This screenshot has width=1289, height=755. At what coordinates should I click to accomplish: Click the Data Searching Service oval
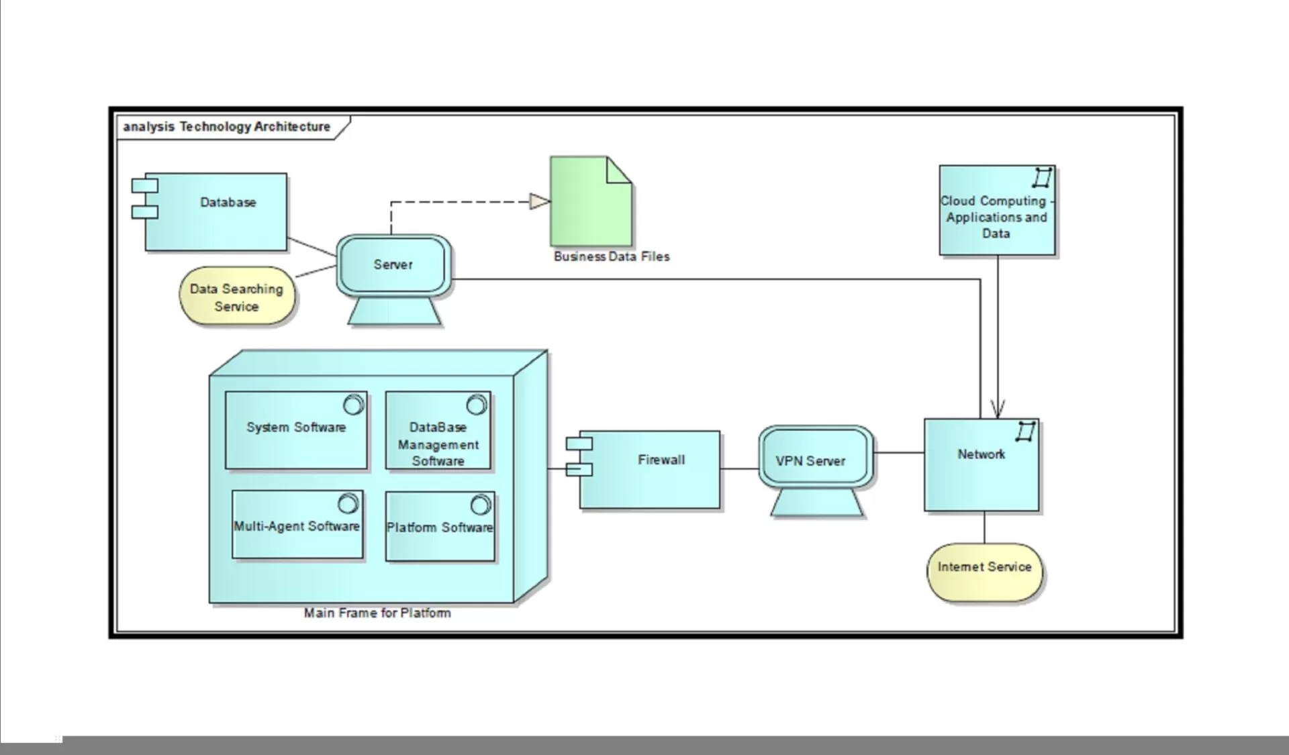236,297
